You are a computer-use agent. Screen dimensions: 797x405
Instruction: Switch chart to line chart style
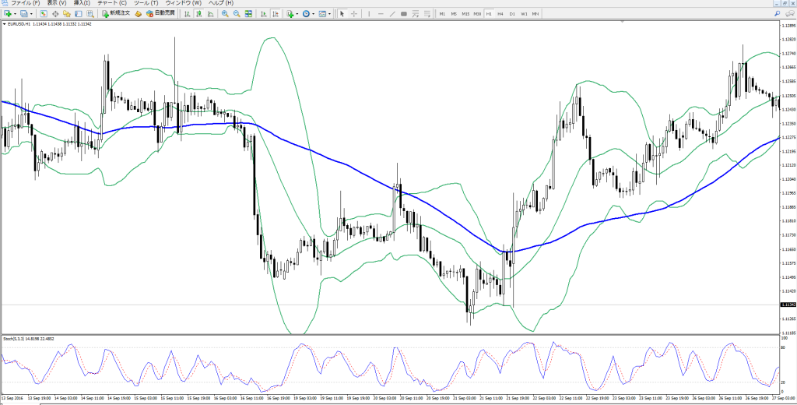coord(210,14)
